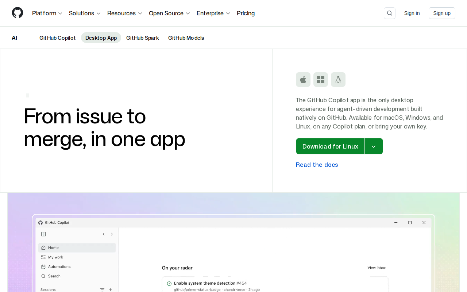Screen dimensions: 467x292
Task: Click the Sign up button
Action: [x=442, y=13]
